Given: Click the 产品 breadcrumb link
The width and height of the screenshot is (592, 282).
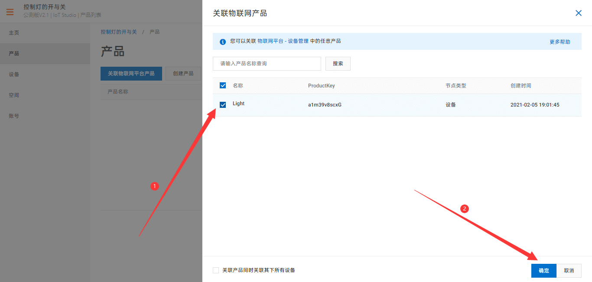Looking at the screenshot, I should 154,31.
